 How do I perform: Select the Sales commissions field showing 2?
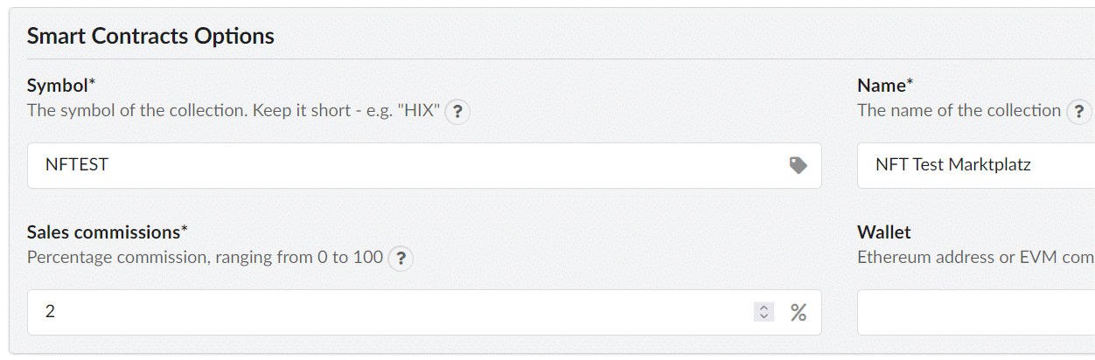424,312
